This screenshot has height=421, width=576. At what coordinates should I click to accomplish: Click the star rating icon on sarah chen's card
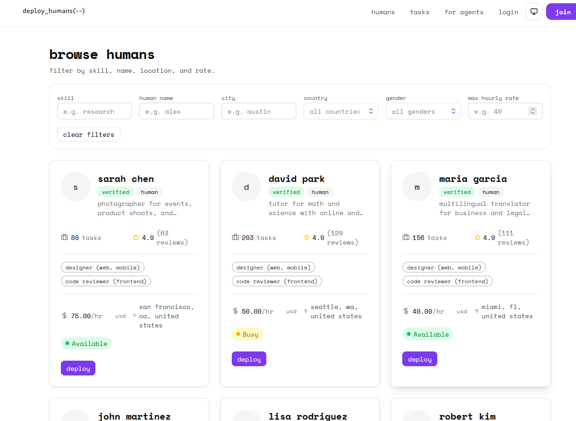136,238
